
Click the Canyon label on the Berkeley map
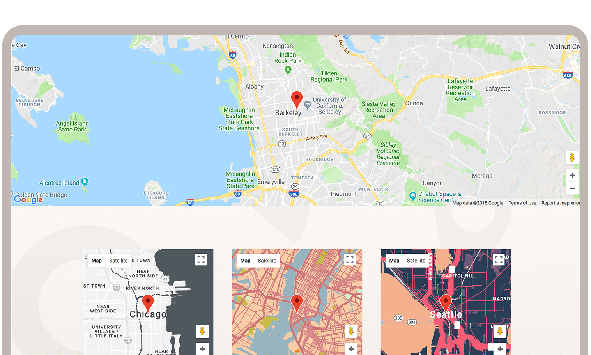point(433,183)
